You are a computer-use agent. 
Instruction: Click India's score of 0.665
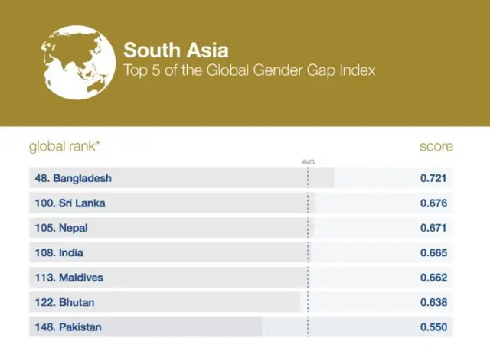click(433, 252)
